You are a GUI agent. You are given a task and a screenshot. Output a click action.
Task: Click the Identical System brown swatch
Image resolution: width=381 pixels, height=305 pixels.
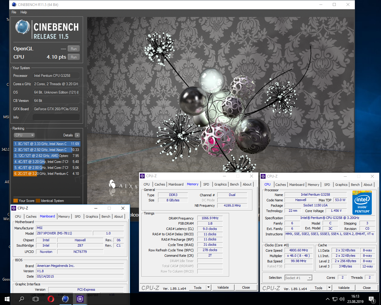pos(38,201)
